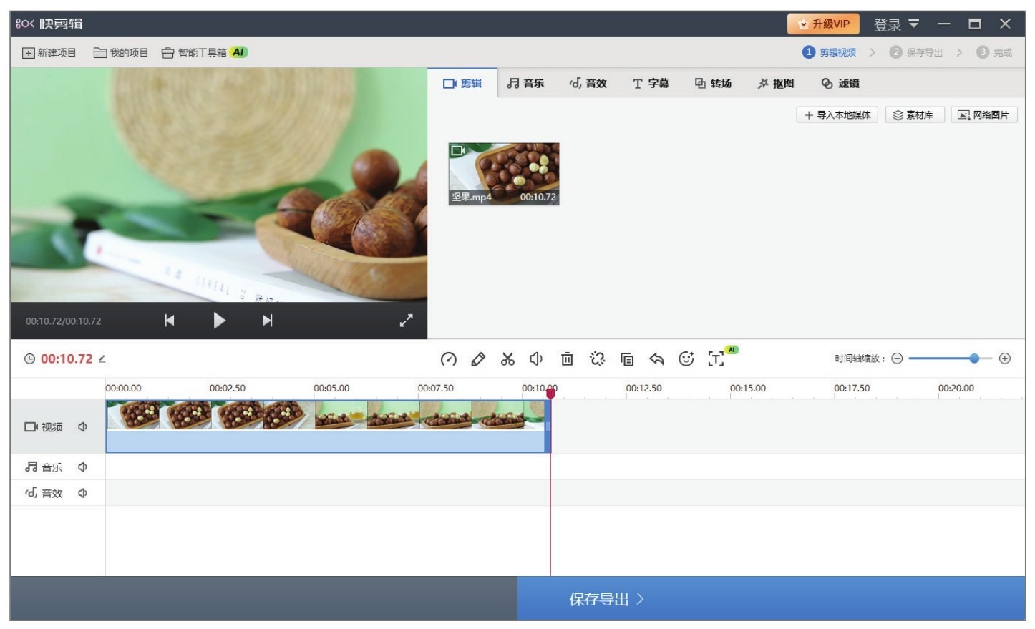Screen dimensions: 1035x629
Task: Click the pencil edit icon in timeline toolbar
Action: tap(478, 359)
